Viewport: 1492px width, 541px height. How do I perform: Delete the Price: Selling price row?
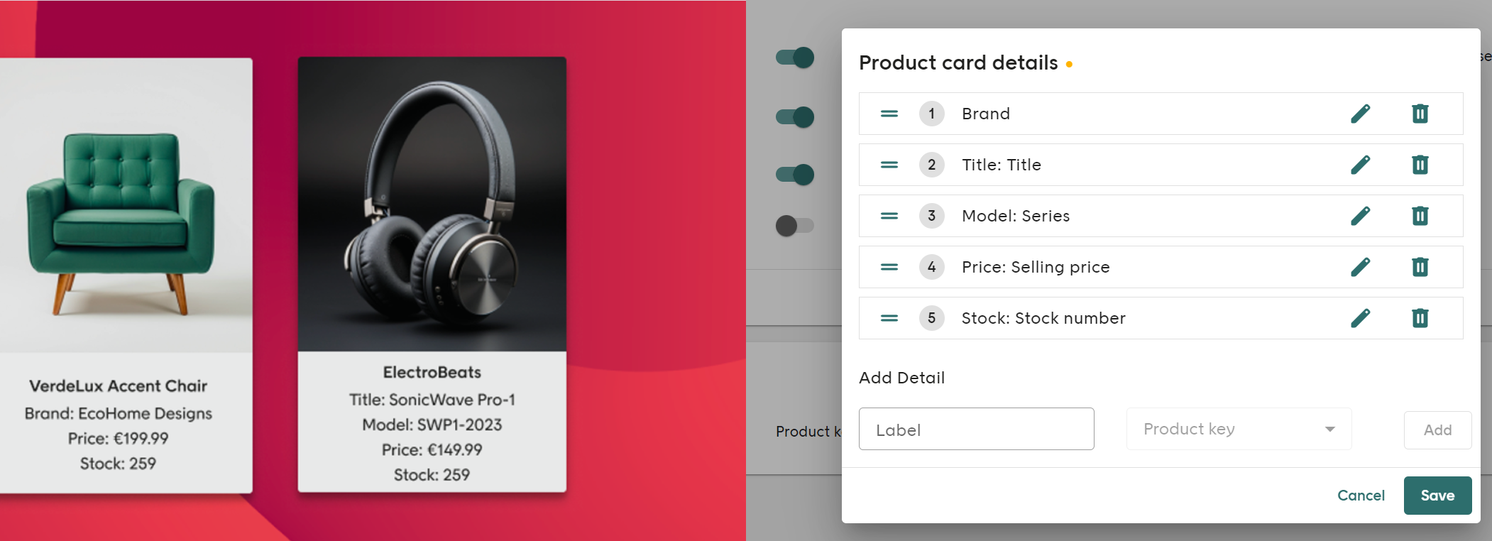1420,267
